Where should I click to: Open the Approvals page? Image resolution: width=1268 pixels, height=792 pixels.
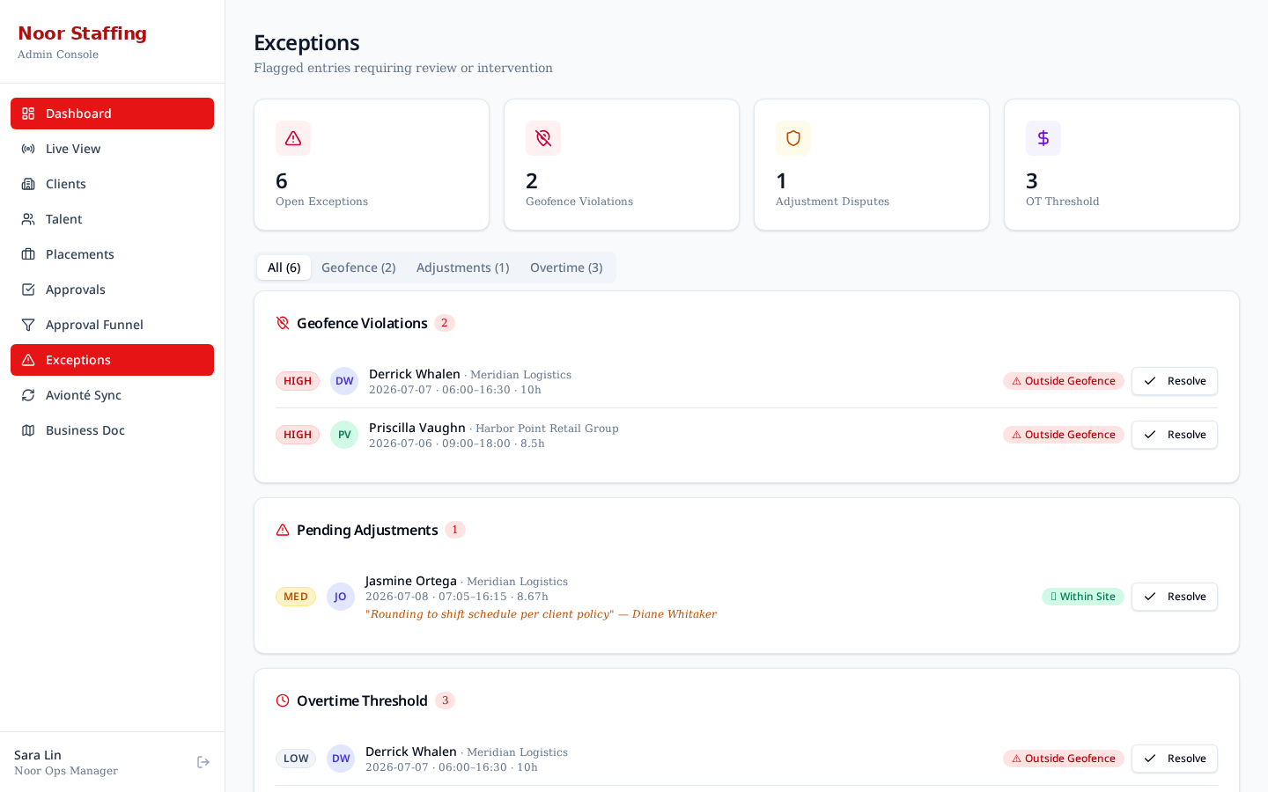[112, 290]
